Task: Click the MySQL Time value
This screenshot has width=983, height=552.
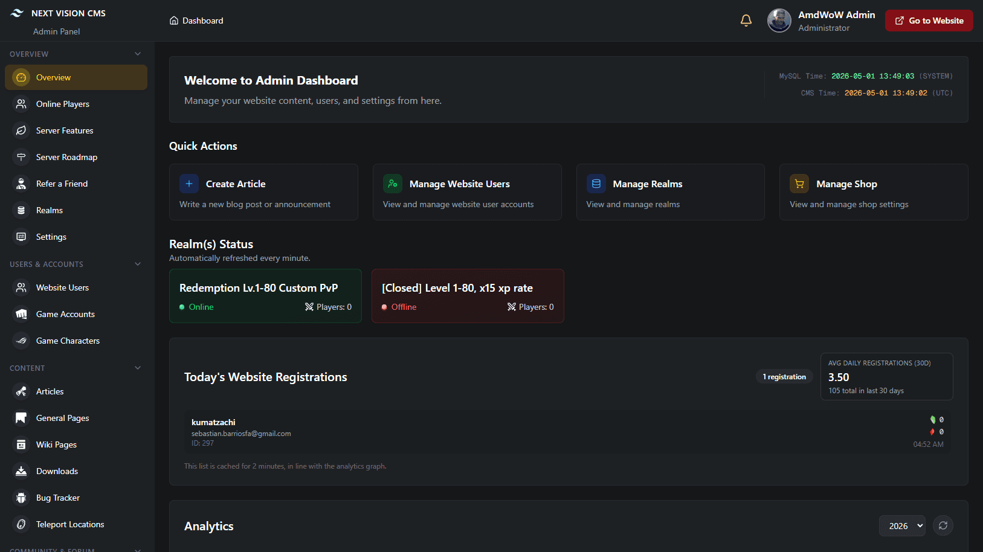Action: click(x=872, y=76)
